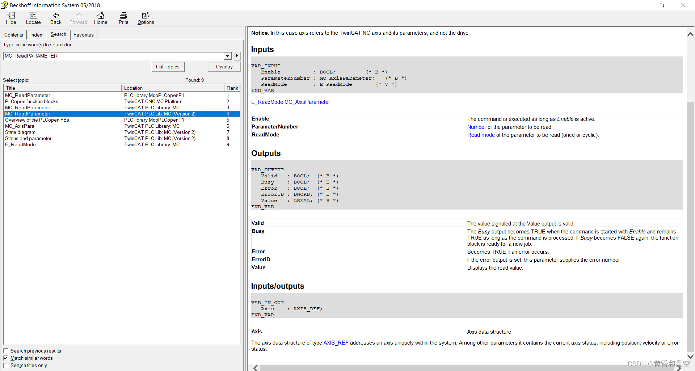Follow the Number parameter link
The width and height of the screenshot is (695, 371).
[x=476, y=127]
